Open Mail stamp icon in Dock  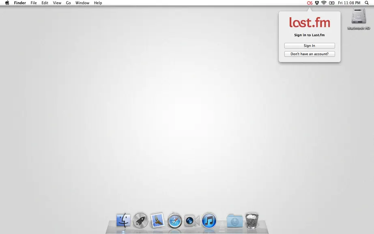(x=157, y=220)
